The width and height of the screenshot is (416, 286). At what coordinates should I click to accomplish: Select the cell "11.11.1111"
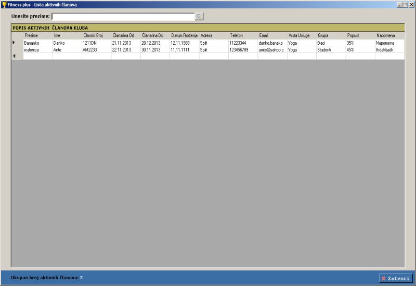tap(185, 49)
